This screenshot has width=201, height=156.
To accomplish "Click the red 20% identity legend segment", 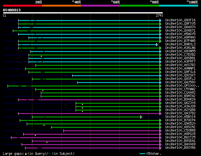I will point(23,6).
